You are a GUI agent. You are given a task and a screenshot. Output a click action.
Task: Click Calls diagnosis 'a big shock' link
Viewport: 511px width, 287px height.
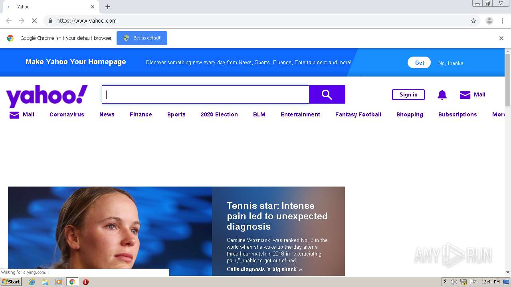[x=264, y=269]
